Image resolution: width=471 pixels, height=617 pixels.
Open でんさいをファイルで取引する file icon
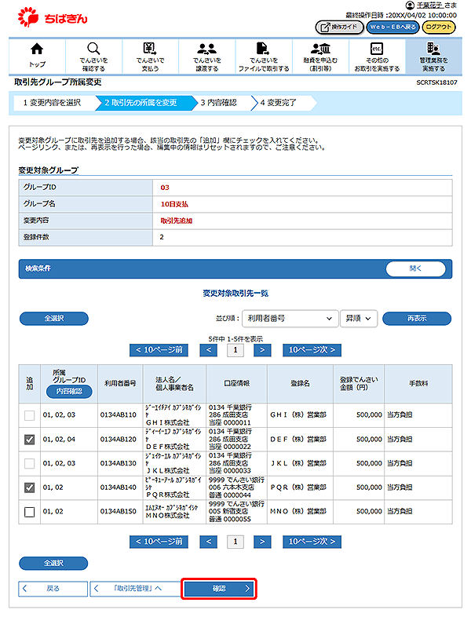click(263, 49)
